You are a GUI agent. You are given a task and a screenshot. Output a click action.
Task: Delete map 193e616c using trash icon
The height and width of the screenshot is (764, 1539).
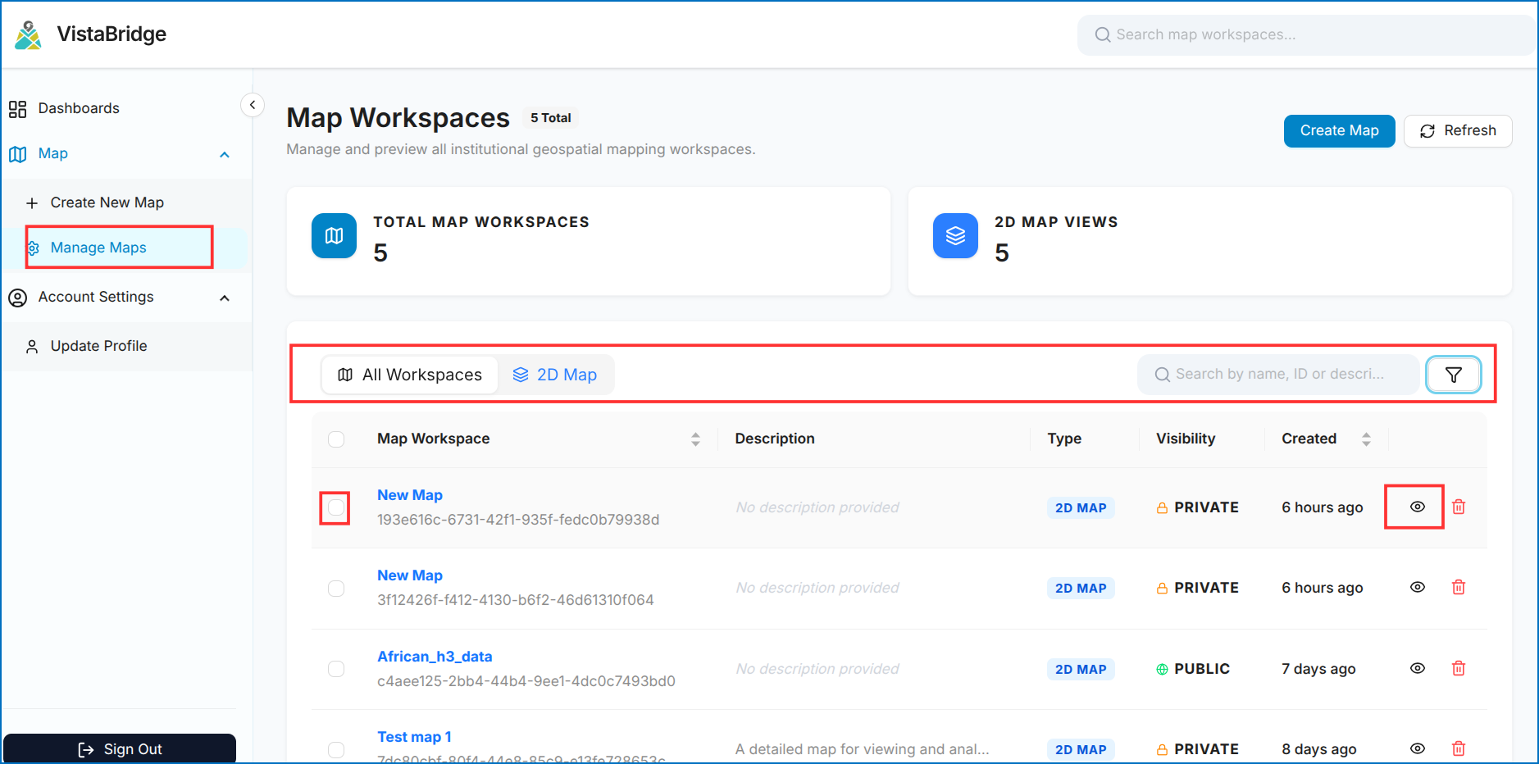[x=1459, y=507]
